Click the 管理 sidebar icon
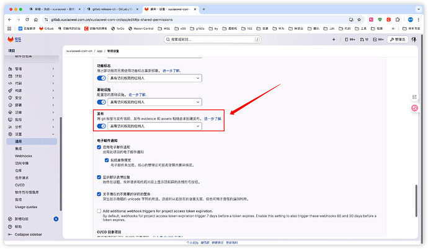 [x=9, y=69]
